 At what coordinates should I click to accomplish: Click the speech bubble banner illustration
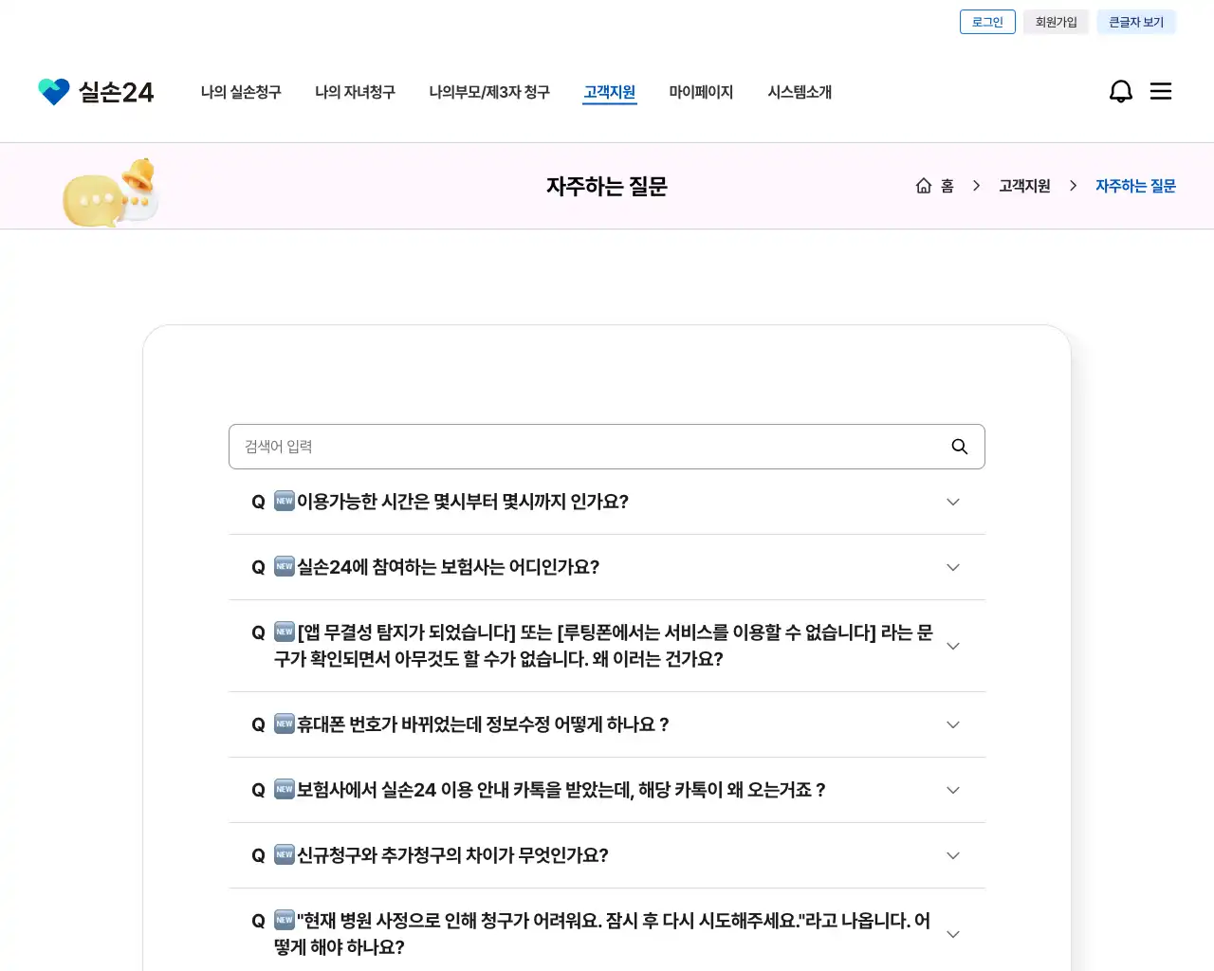pyautogui.click(x=107, y=191)
